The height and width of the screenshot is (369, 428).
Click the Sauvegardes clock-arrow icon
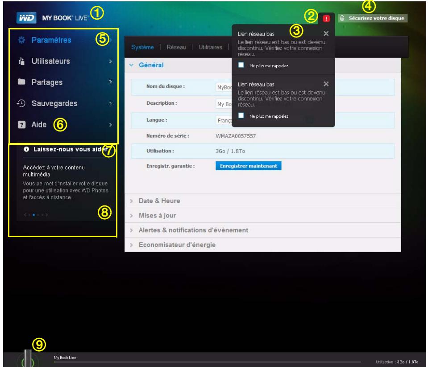click(x=21, y=103)
